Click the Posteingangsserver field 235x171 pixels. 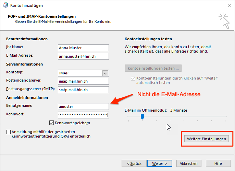pos(83,81)
